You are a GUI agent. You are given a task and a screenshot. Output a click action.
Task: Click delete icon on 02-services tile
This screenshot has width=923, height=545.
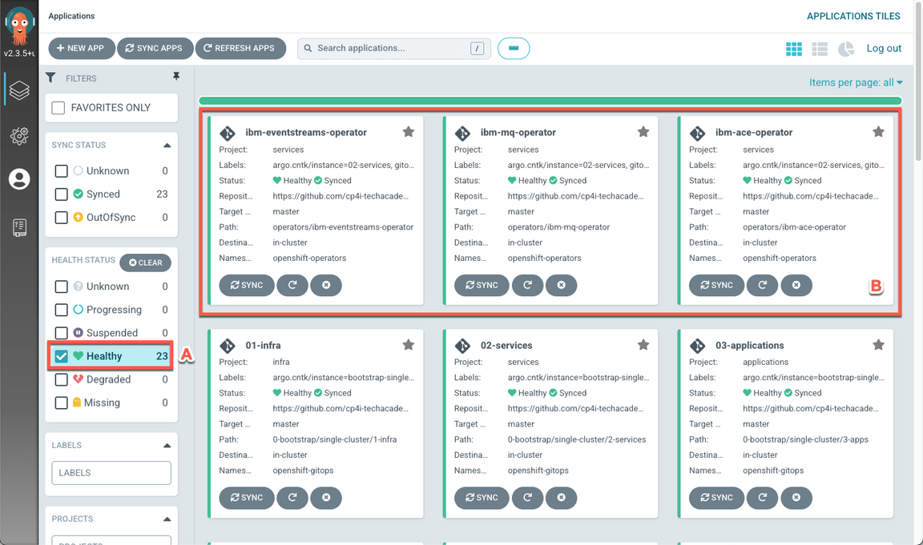(561, 498)
